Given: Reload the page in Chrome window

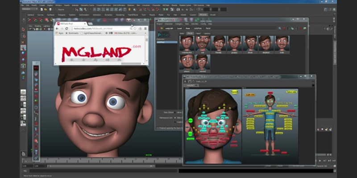Looking at the screenshot, I should (66, 28).
